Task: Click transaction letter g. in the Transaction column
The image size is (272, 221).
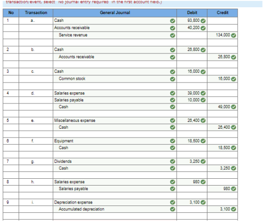Action: point(33,162)
